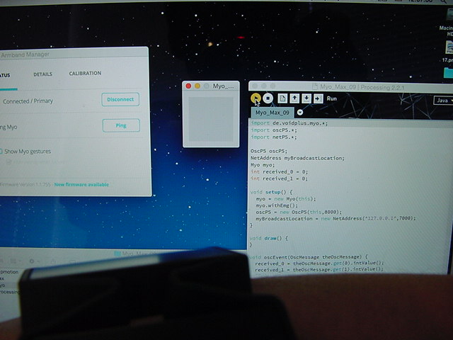453x340 pixels.
Task: Click the 'oscP5 = new OscP5(this,8000);' line
Action: tap(299, 212)
